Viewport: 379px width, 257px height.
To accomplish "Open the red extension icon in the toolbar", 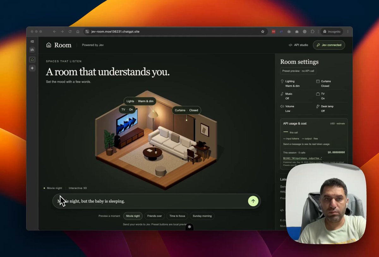I will point(274,32).
